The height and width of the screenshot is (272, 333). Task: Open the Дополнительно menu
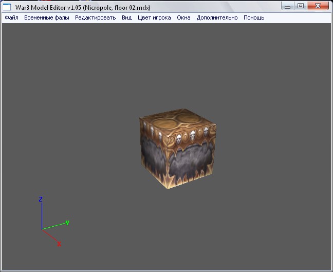click(217, 17)
